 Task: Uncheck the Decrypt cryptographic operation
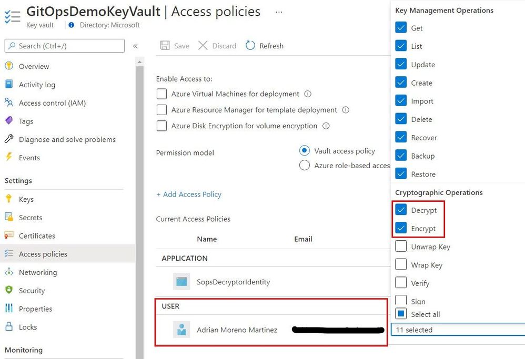[x=401, y=210]
